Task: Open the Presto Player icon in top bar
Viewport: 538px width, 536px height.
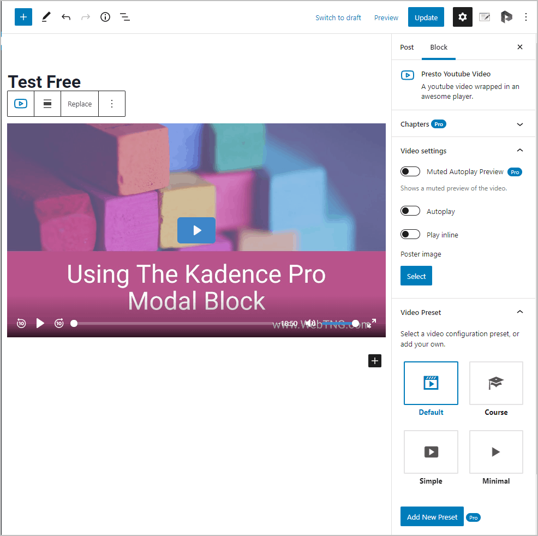Action: 506,17
